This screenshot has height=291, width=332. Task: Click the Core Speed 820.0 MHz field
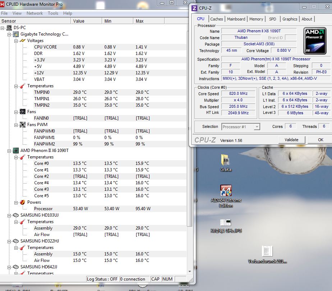[x=238, y=93]
